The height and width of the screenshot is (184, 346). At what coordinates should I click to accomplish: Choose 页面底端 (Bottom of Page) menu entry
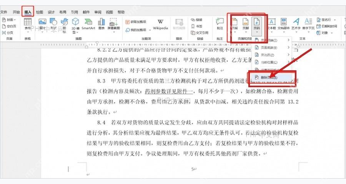[x=272, y=47]
